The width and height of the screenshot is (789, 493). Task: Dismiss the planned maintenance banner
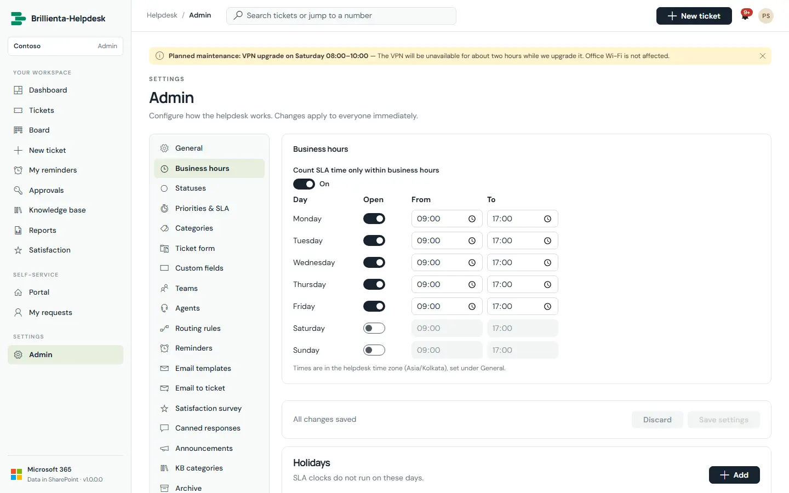[762, 56]
